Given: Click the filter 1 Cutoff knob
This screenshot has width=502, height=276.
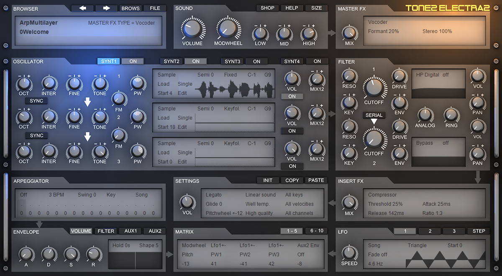Looking at the screenshot, I should click(374, 87).
